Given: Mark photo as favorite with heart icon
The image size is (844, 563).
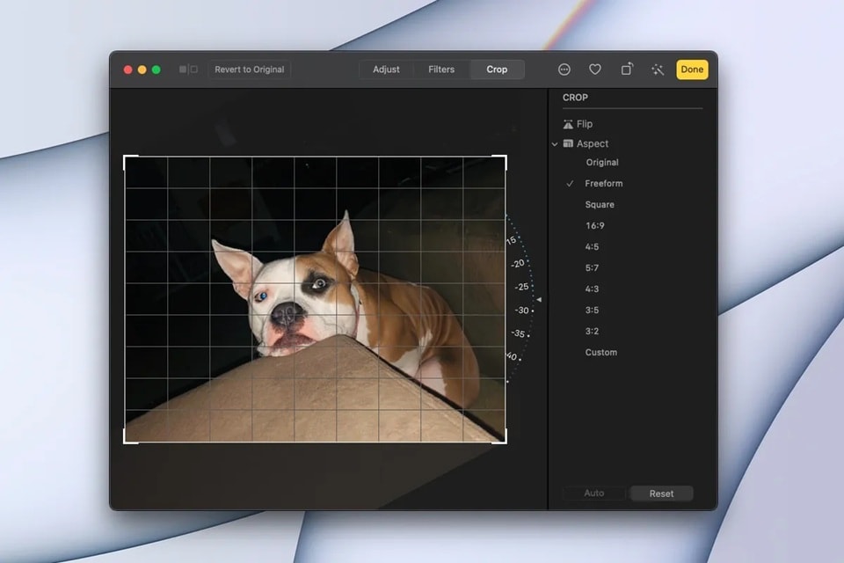Looking at the screenshot, I should pos(595,69).
